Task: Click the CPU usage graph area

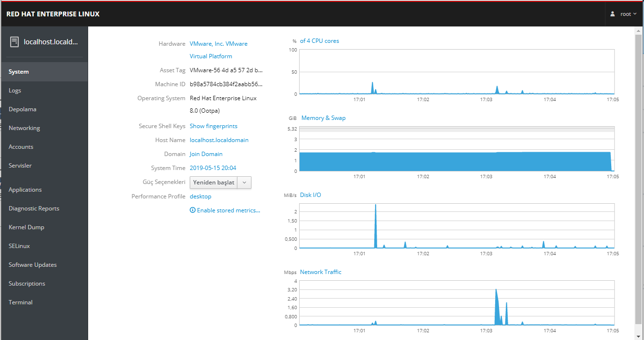Action: [x=457, y=72]
